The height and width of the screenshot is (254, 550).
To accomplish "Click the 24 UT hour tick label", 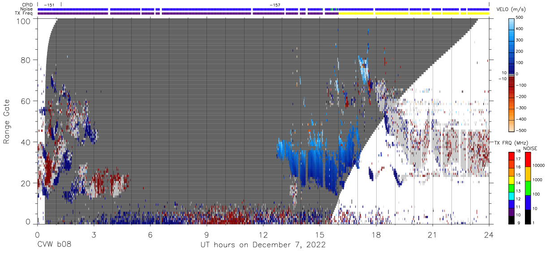I will coord(489,234).
